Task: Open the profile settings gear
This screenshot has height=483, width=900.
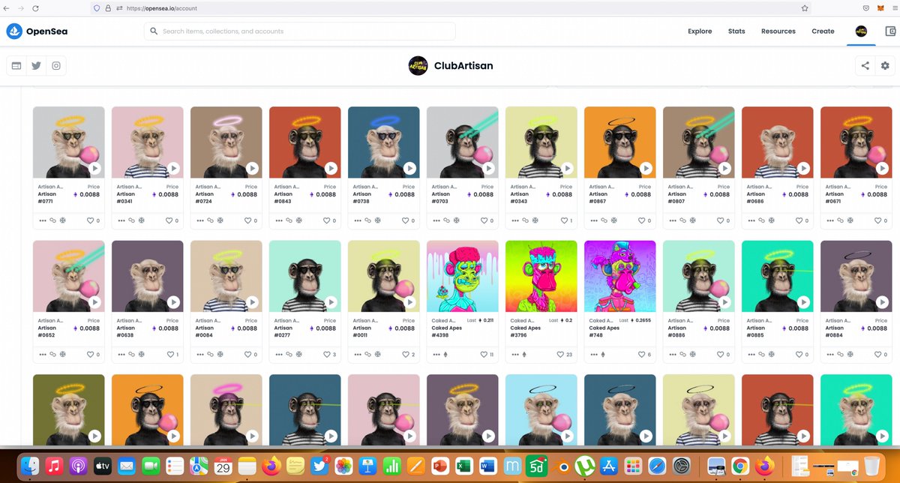Action: click(x=885, y=66)
